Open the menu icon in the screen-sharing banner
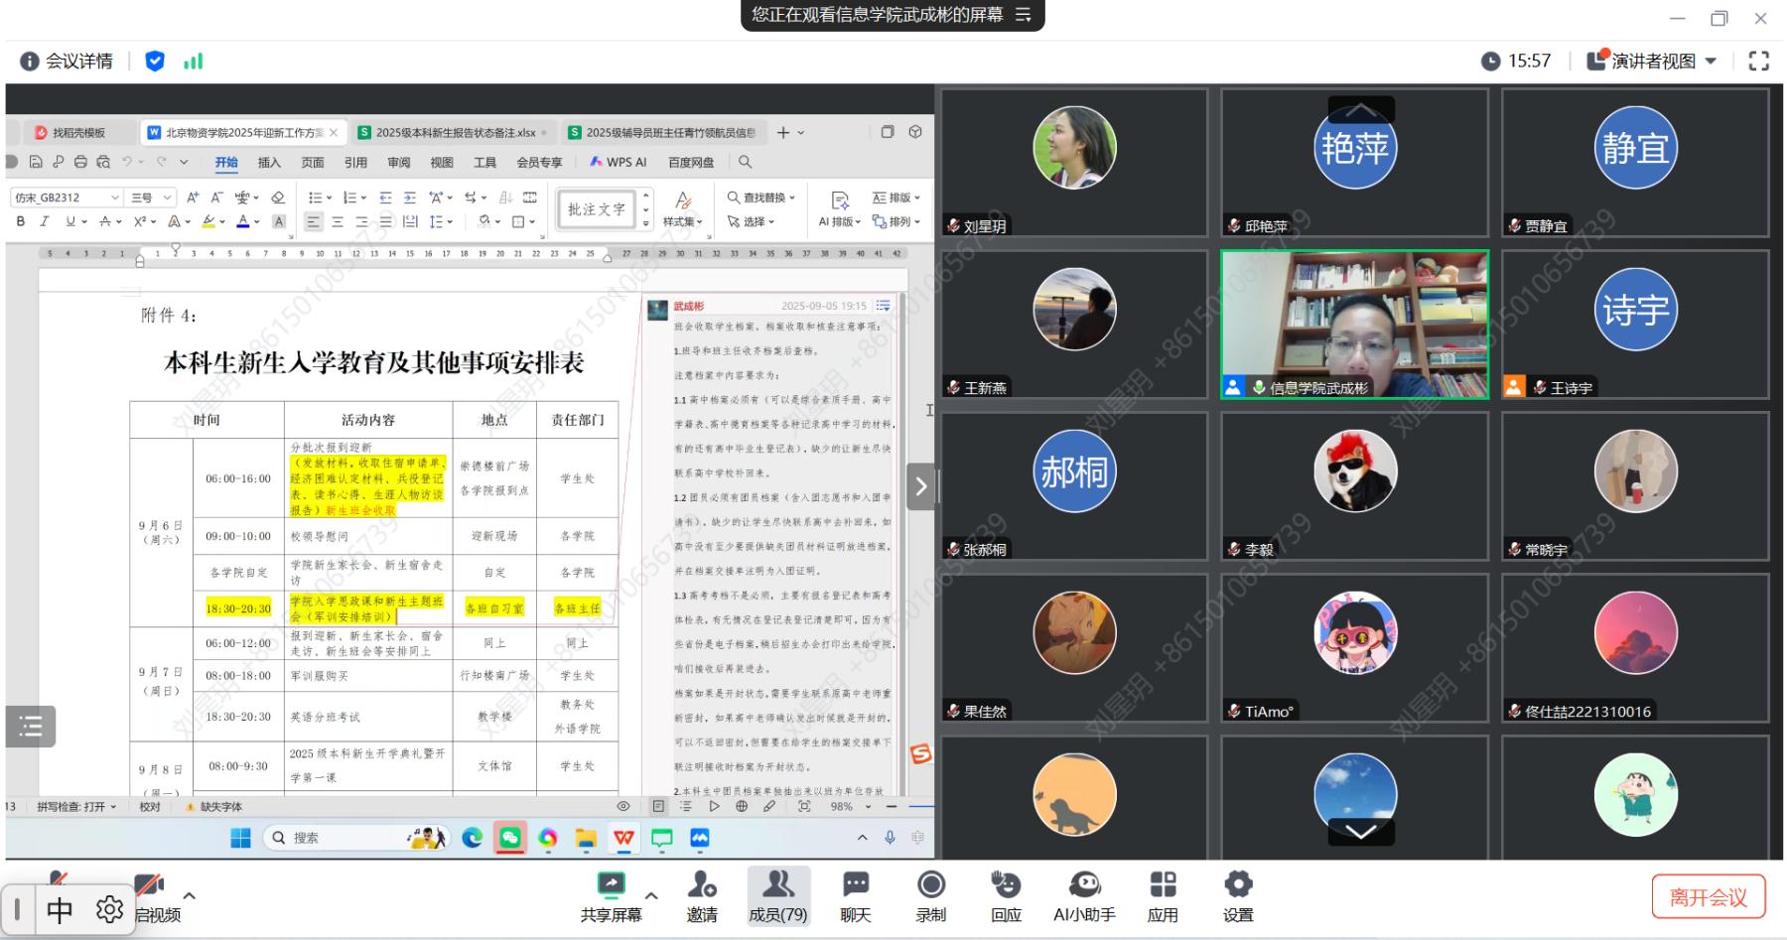The width and height of the screenshot is (1787, 940). pos(1024,15)
